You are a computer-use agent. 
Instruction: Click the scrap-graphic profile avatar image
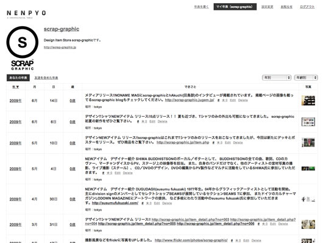point(23,48)
